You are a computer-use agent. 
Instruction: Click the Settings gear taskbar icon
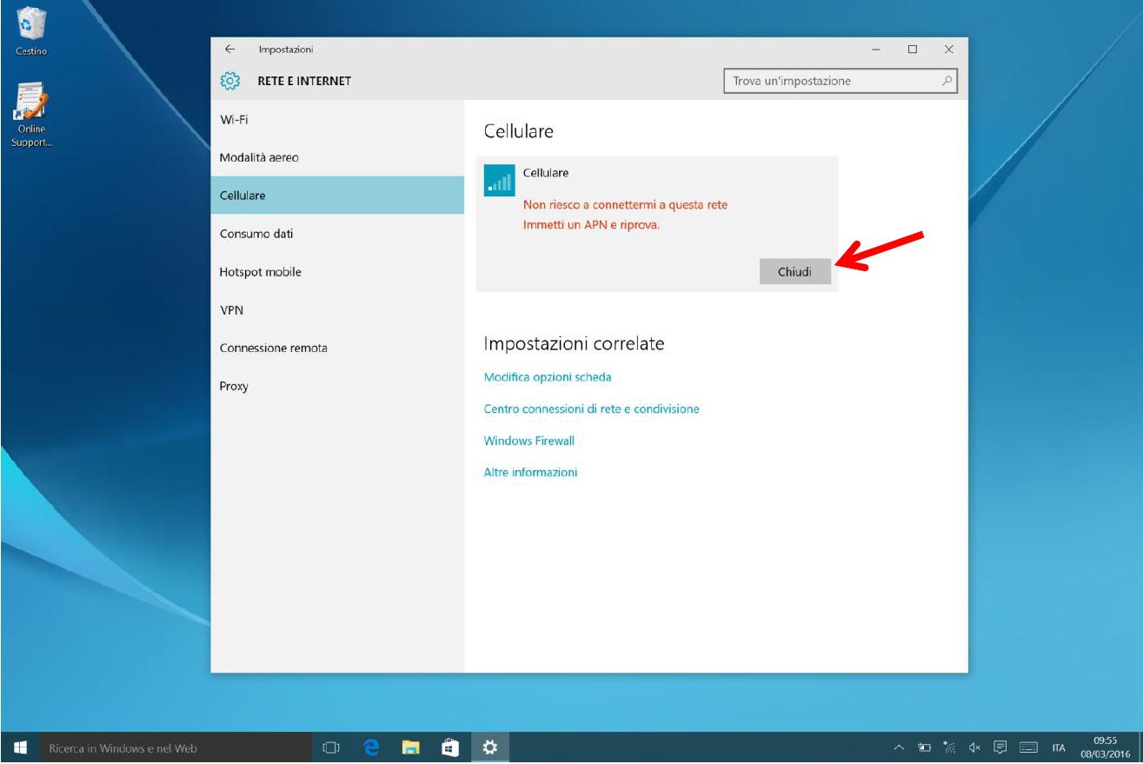click(489, 747)
